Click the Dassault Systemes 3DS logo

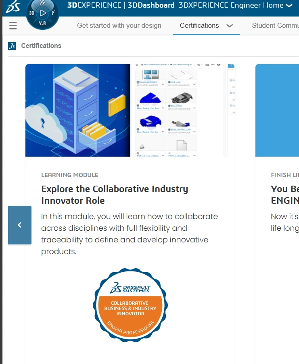[13, 6]
